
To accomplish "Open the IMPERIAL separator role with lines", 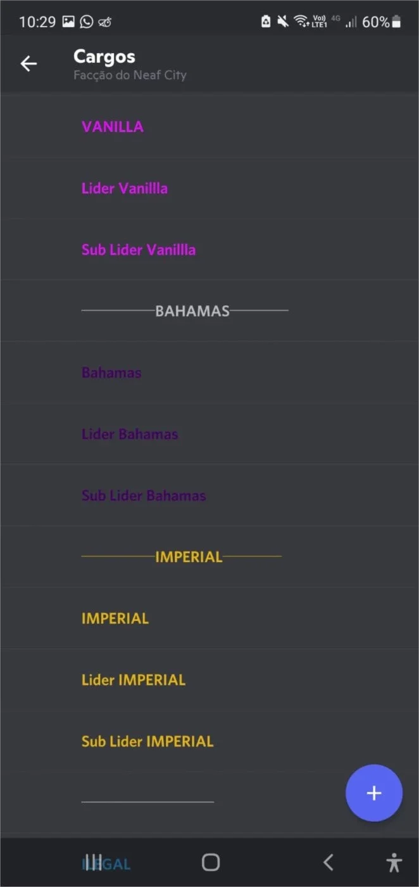I will coord(209,557).
